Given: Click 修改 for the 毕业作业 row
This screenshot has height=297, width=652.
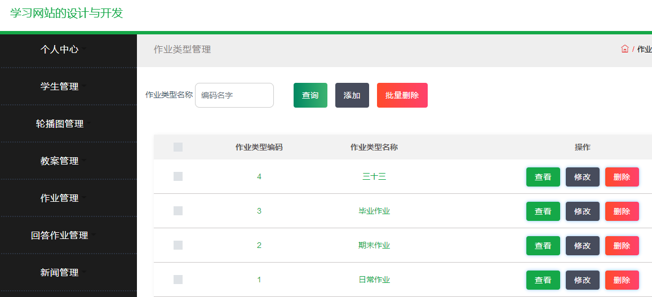Looking at the screenshot, I should tap(583, 211).
